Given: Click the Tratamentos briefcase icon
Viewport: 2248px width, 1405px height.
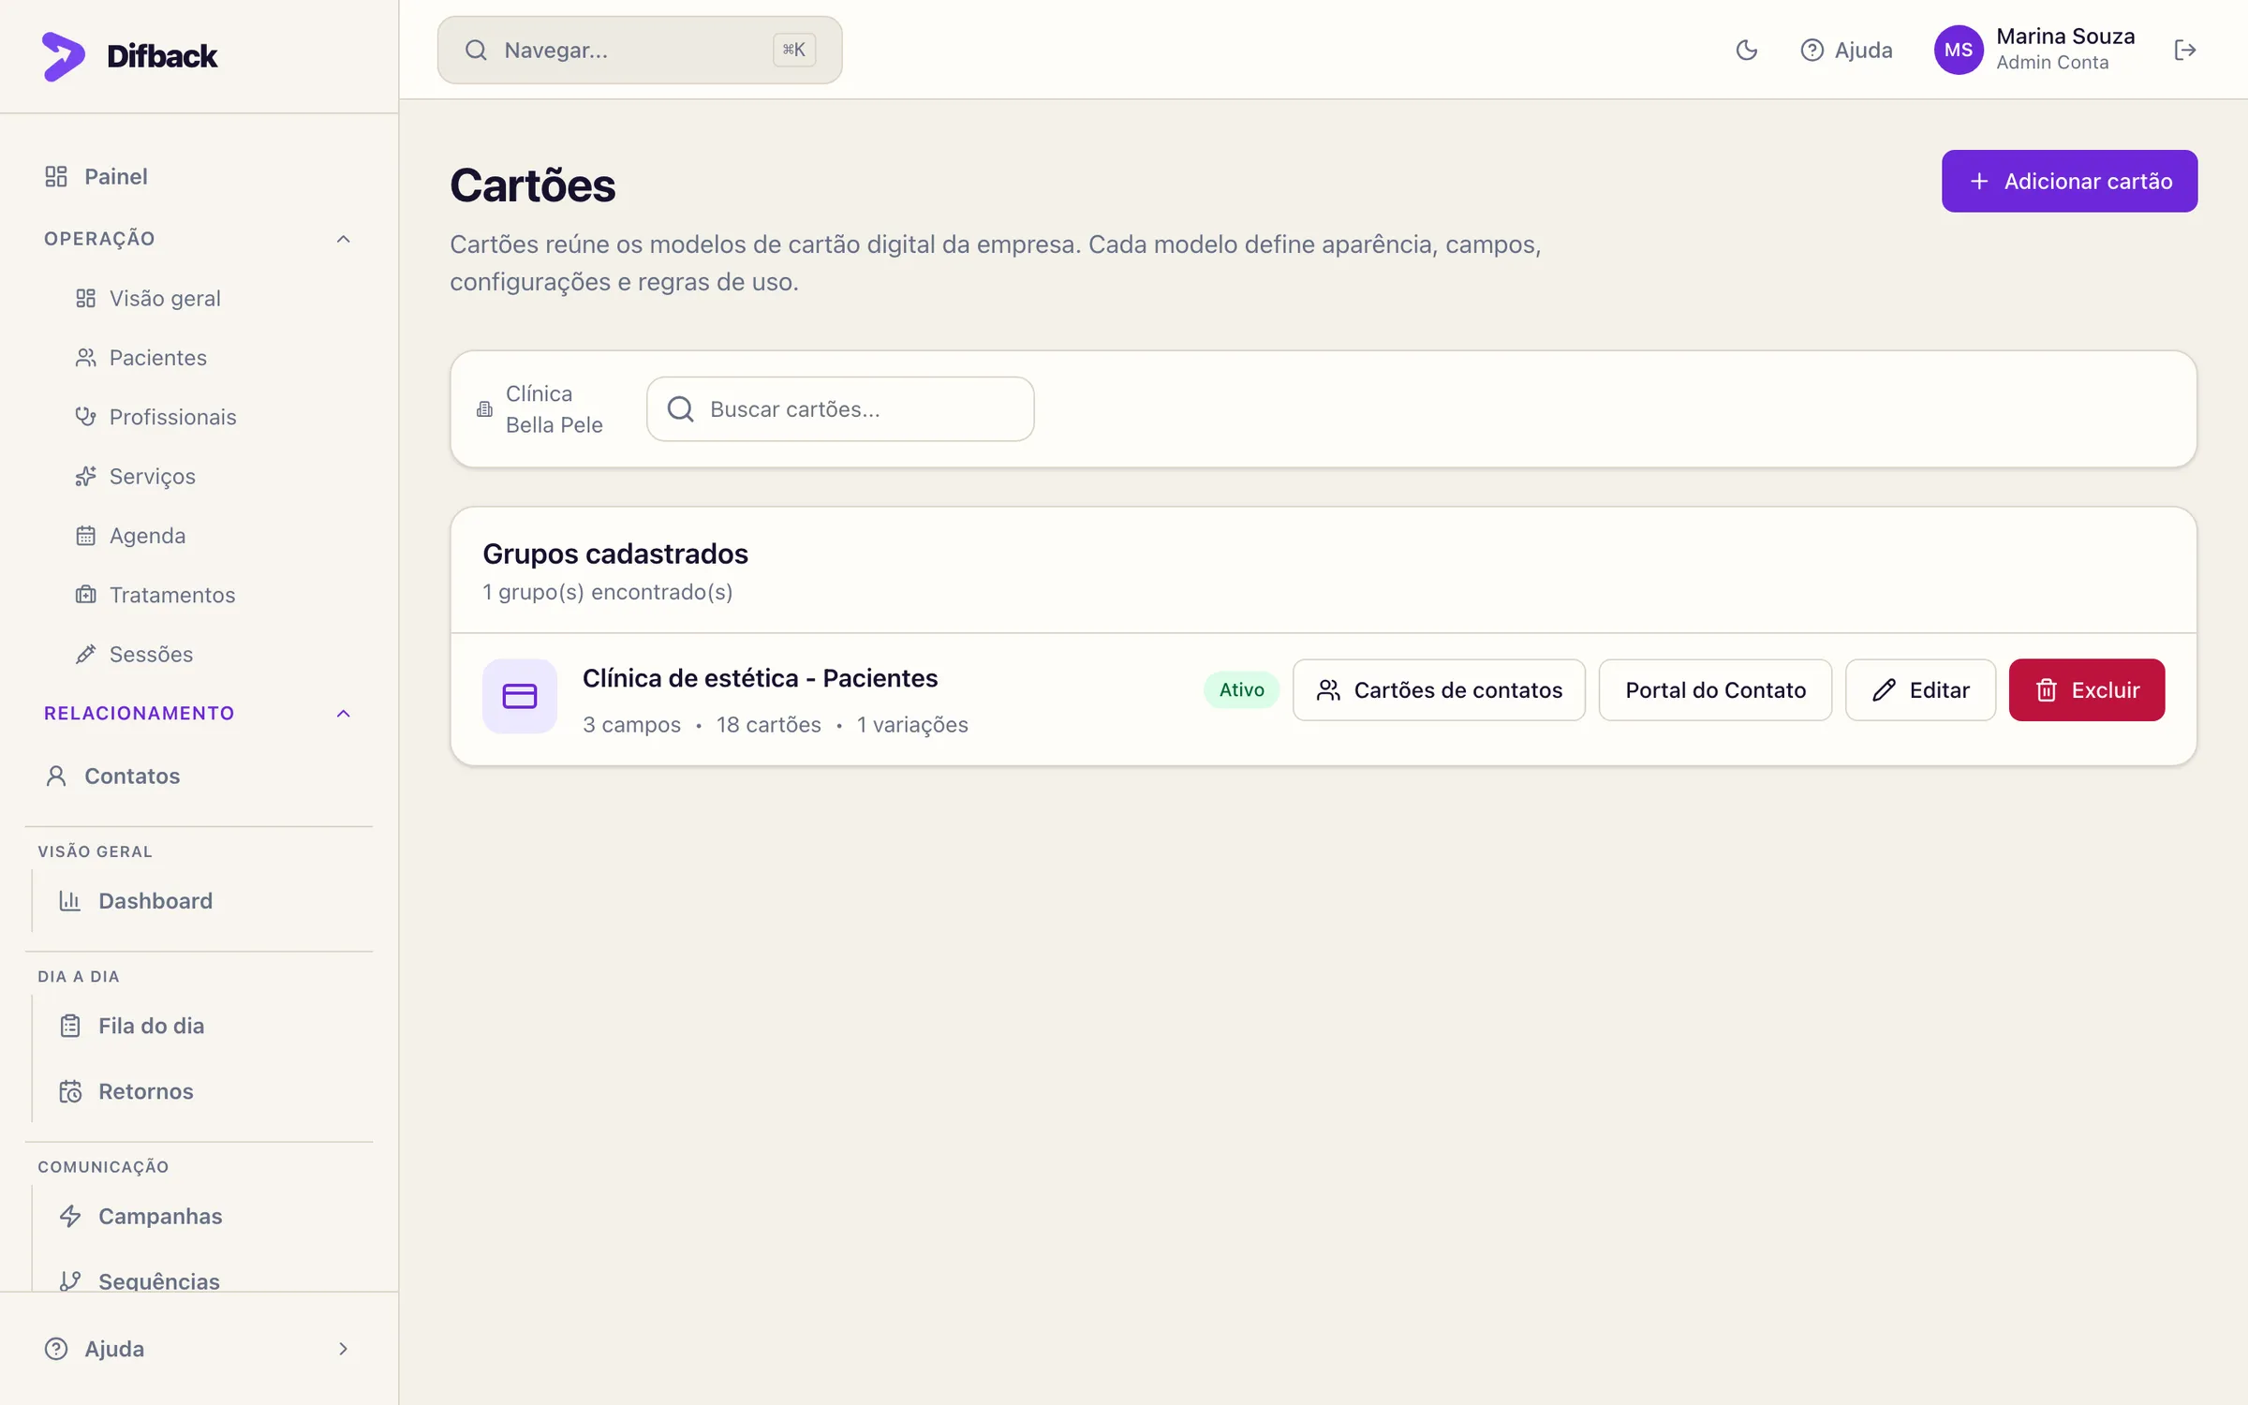Looking at the screenshot, I should pos(85,595).
